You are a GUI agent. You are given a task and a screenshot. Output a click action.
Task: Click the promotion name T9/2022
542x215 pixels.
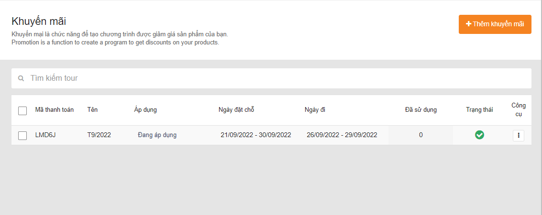click(99, 135)
